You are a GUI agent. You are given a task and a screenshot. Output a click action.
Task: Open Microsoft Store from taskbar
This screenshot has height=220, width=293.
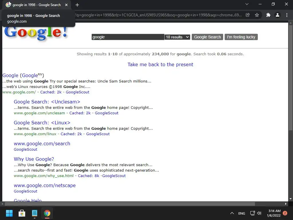coord(22,213)
